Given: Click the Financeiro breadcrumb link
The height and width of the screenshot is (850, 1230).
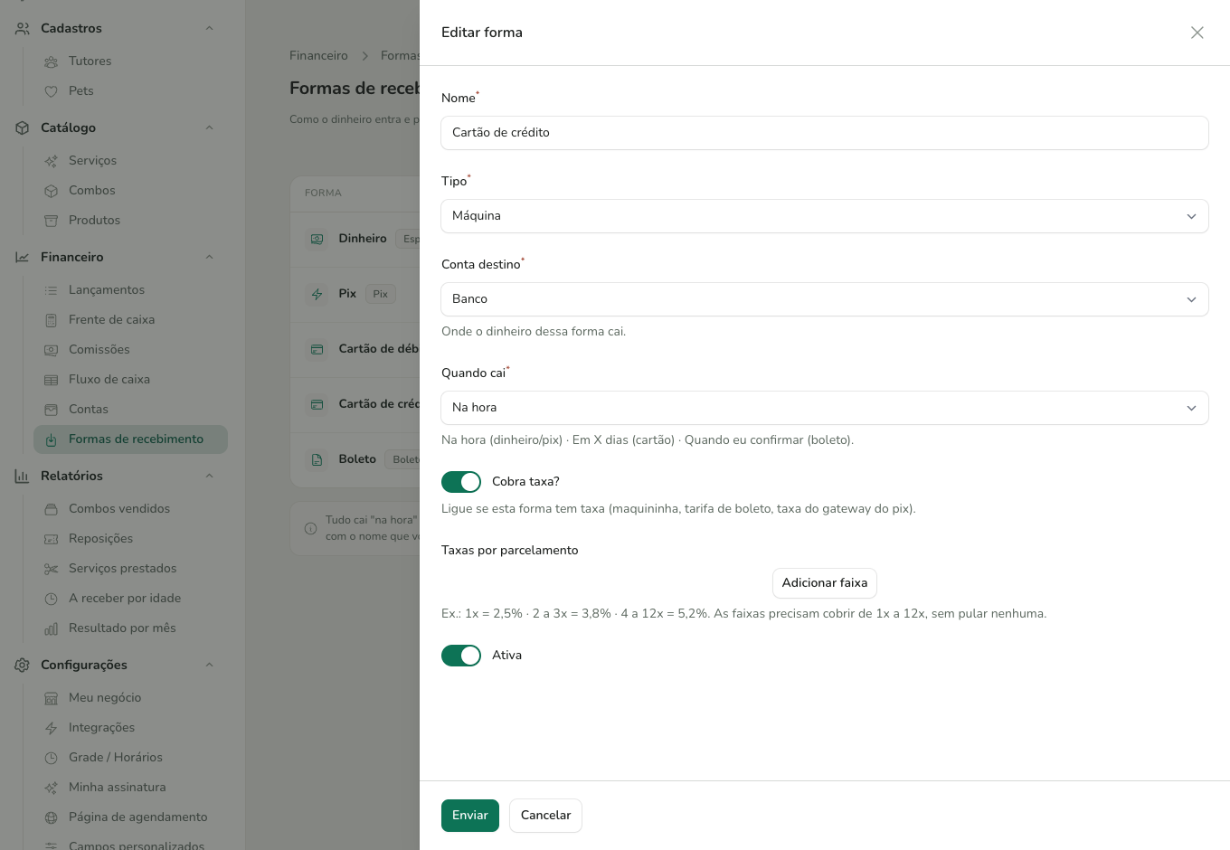Looking at the screenshot, I should click(x=318, y=56).
